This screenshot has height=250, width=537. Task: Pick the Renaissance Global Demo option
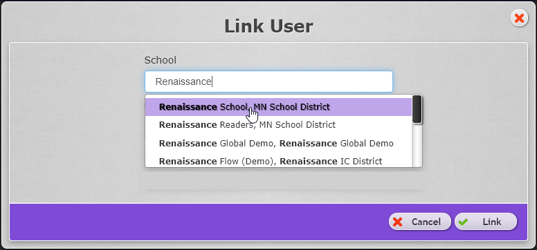pyautogui.click(x=278, y=143)
